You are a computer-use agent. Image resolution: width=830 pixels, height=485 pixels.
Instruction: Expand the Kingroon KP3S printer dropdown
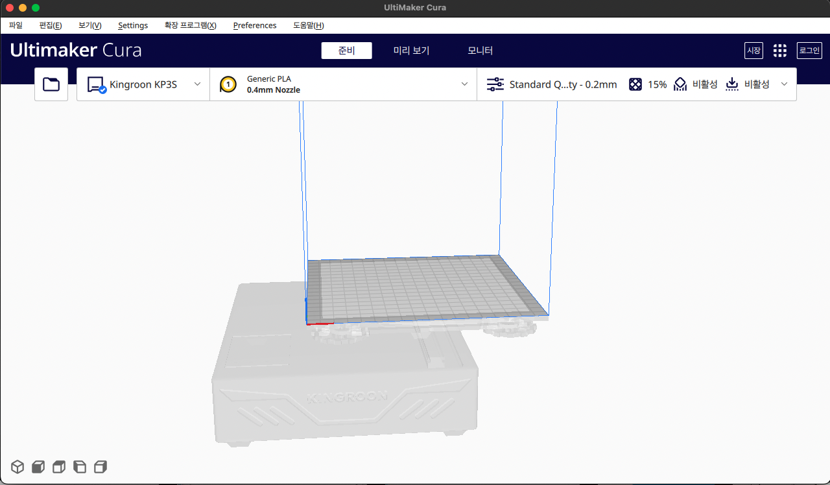198,84
